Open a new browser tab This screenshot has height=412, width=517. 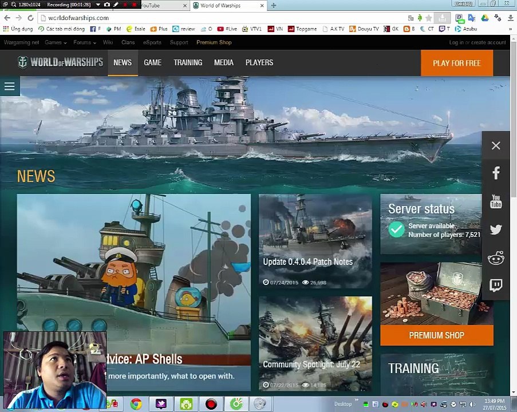274,5
